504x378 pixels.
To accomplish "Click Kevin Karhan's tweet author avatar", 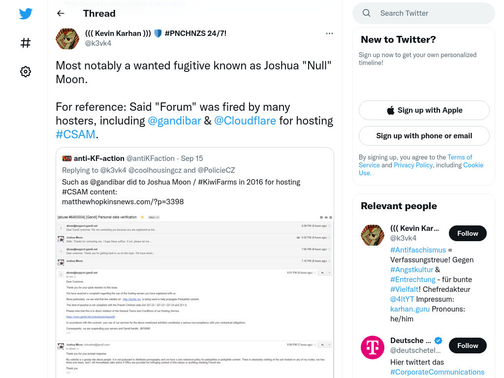I will (x=67, y=38).
